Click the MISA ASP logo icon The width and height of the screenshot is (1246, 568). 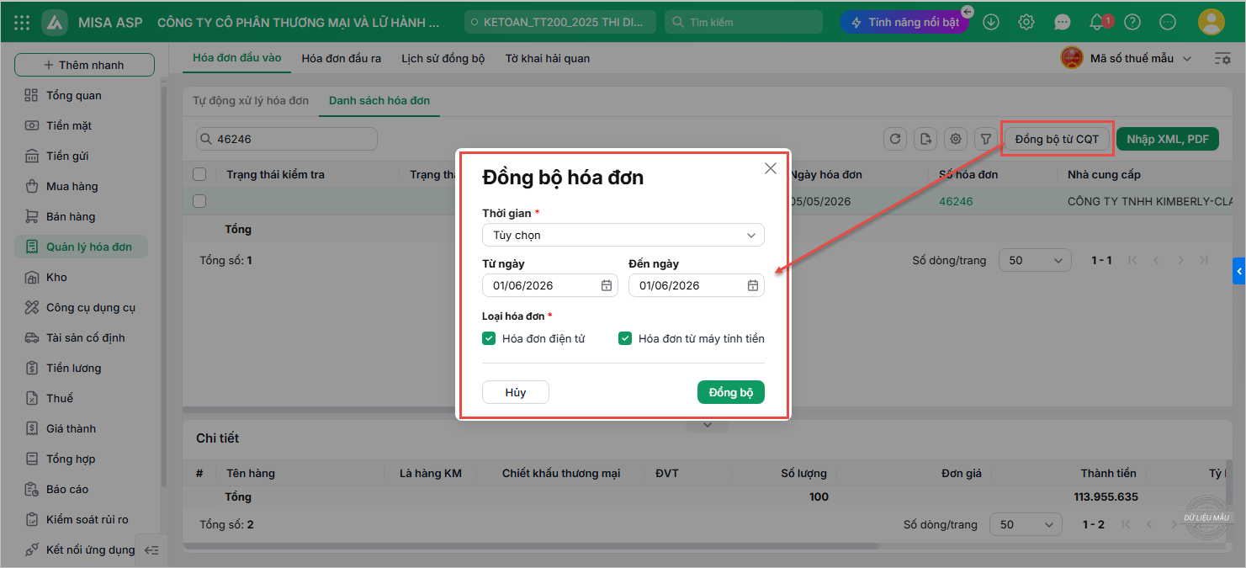point(55,23)
